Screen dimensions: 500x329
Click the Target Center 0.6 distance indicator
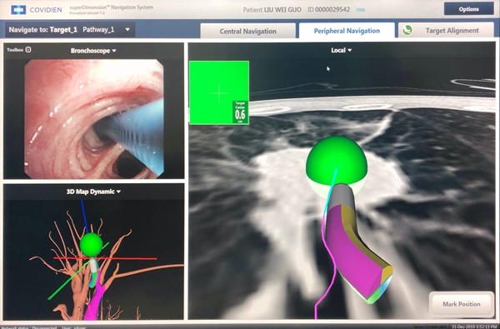[240, 112]
